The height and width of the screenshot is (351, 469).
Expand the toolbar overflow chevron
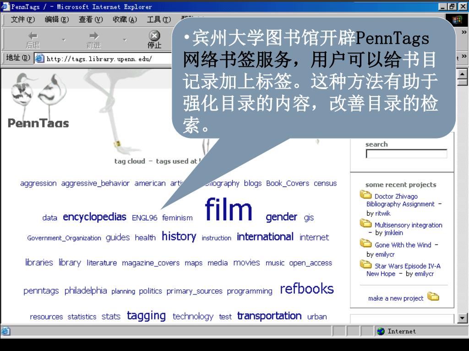pos(464,32)
